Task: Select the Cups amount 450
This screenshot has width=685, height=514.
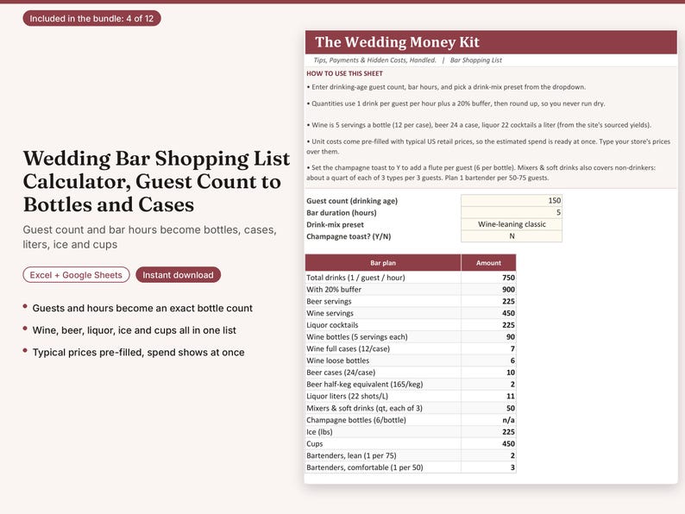Action: point(488,443)
